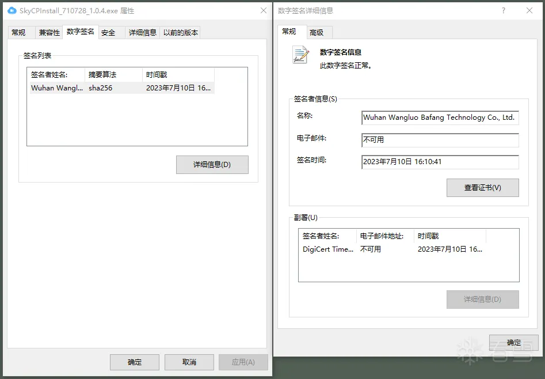Close the 数字签名详细信息 dialog
This screenshot has width=545, height=379.
pos(529,10)
